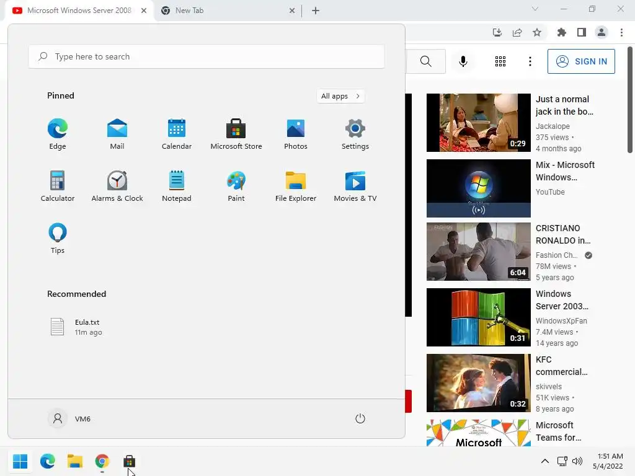Open Alarms & Clock
The width and height of the screenshot is (635, 476).
[117, 186]
